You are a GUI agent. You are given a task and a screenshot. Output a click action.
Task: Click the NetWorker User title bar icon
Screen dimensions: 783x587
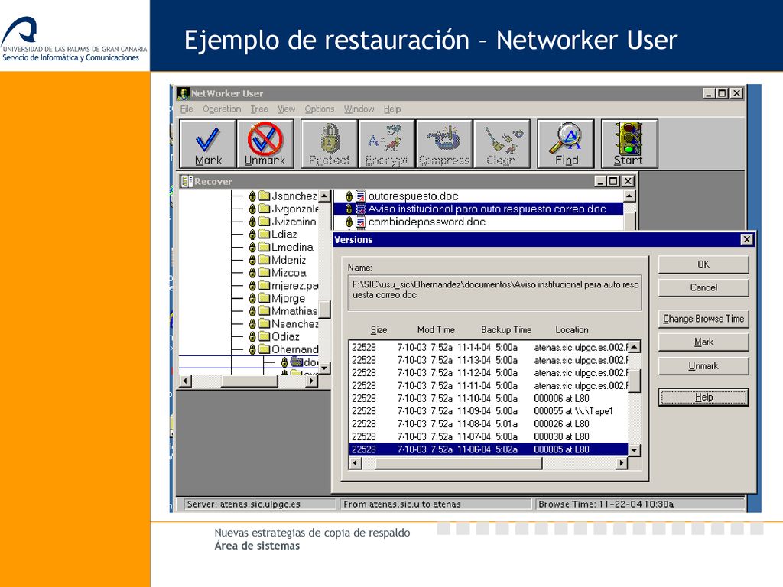pos(184,93)
